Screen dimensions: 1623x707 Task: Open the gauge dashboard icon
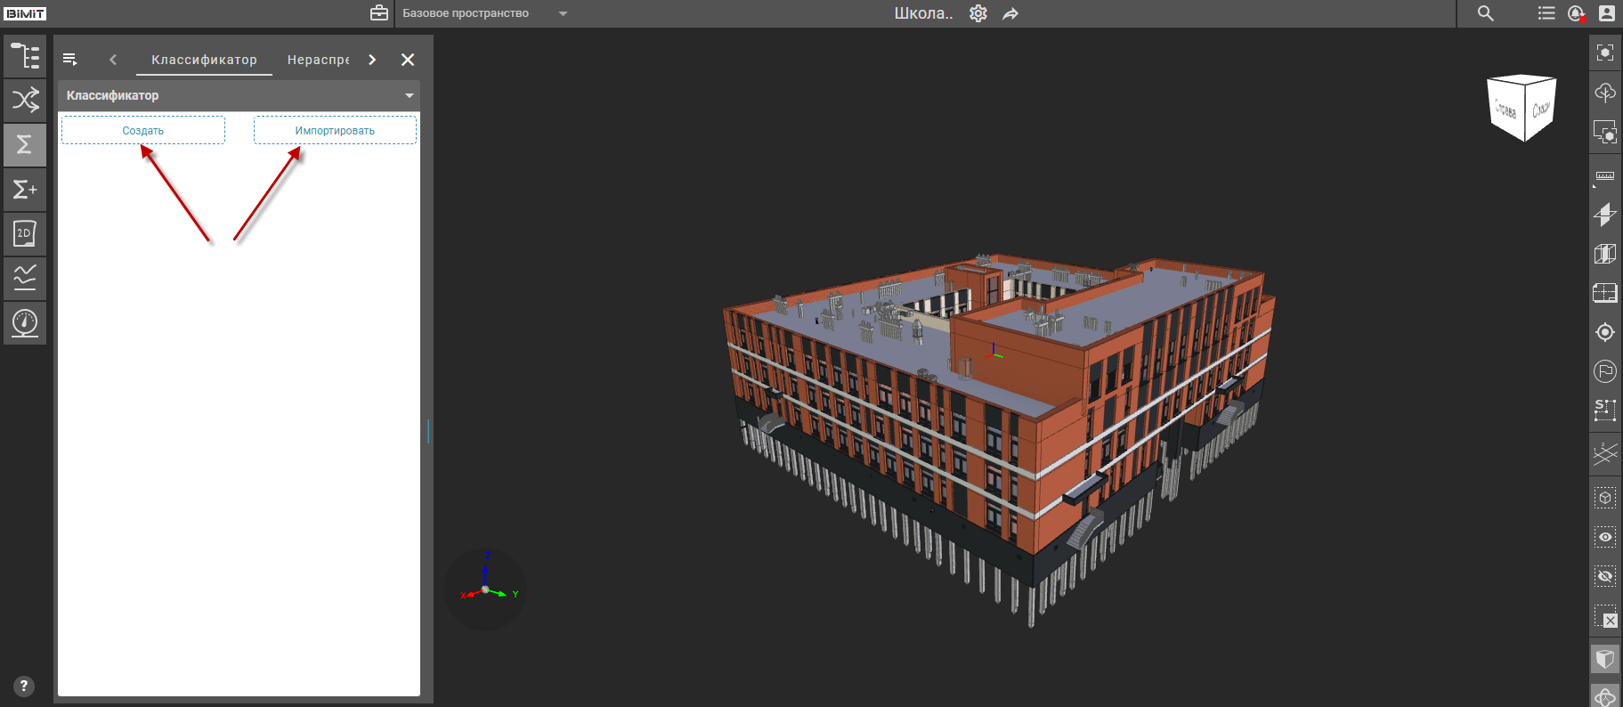tap(25, 322)
